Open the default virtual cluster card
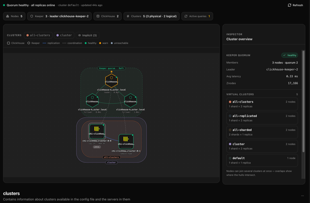 (x=262, y=160)
